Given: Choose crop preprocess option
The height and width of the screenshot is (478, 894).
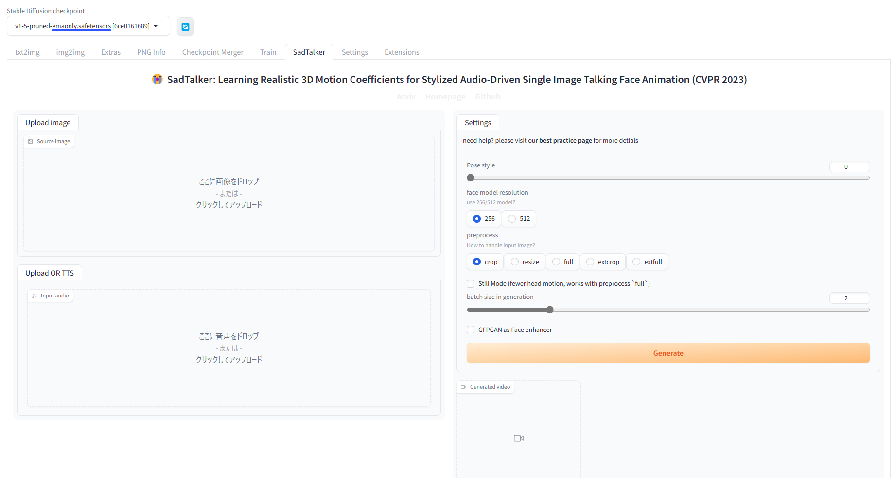Looking at the screenshot, I should [x=485, y=262].
